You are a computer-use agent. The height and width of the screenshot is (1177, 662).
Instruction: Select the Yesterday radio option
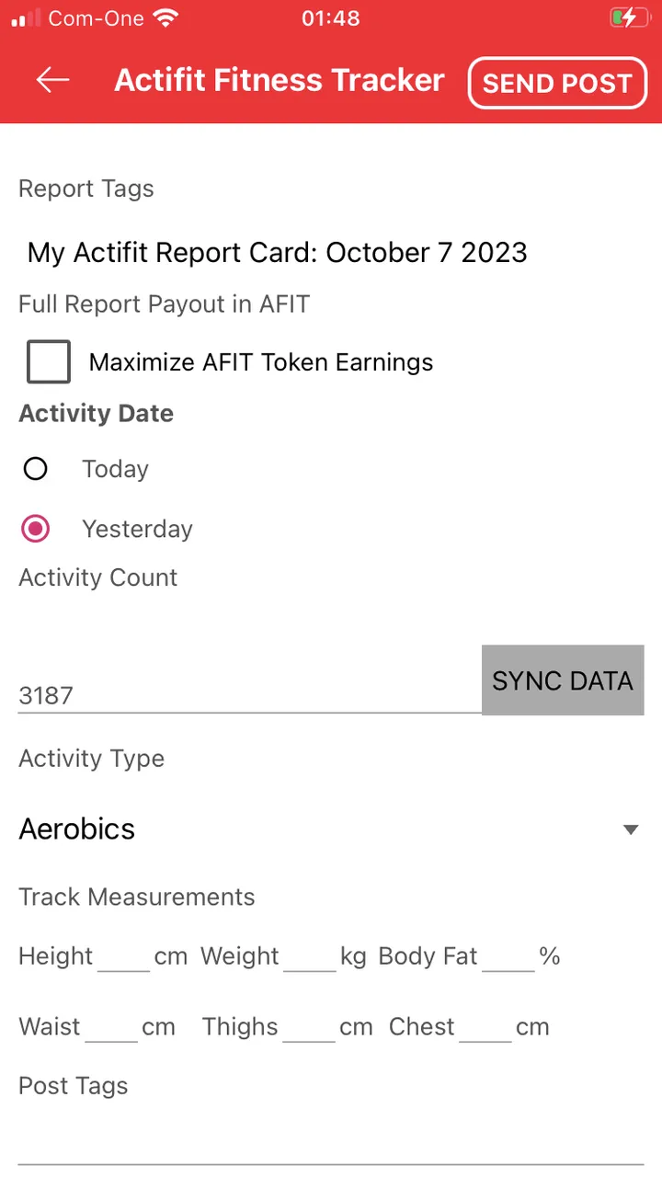[x=36, y=529]
